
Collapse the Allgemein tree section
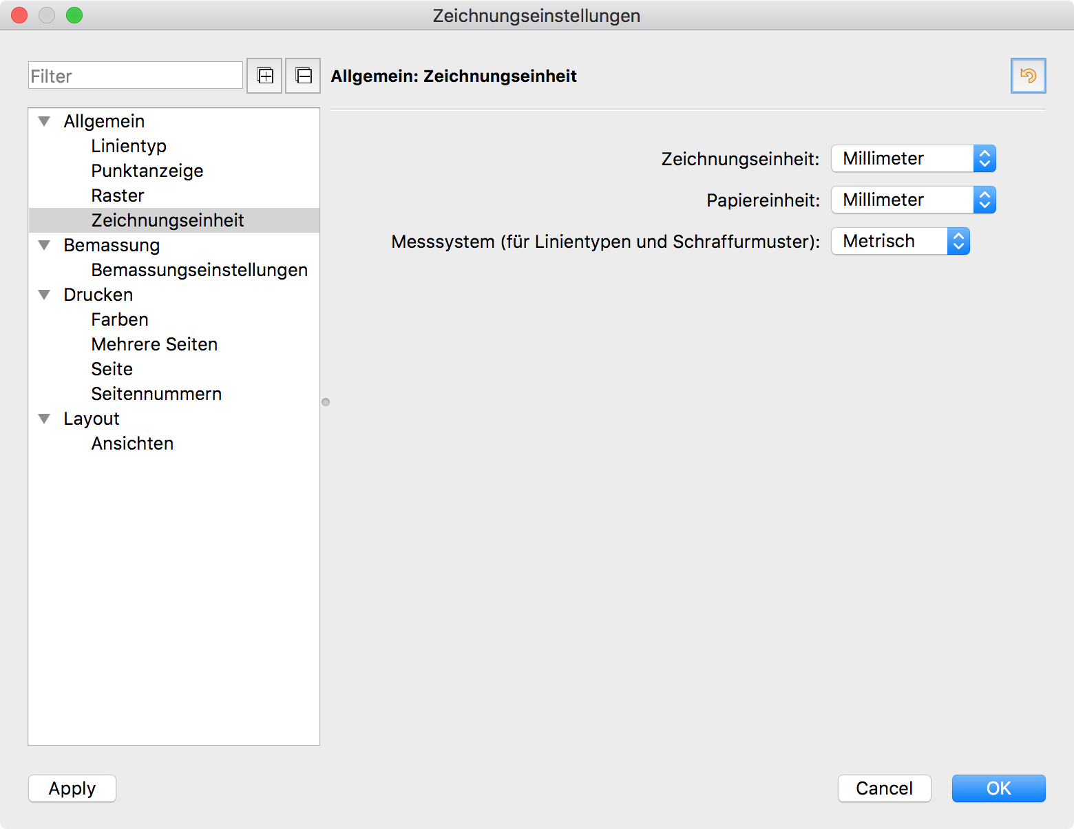[x=45, y=122]
